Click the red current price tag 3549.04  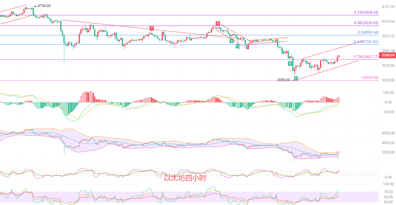[x=387, y=55]
